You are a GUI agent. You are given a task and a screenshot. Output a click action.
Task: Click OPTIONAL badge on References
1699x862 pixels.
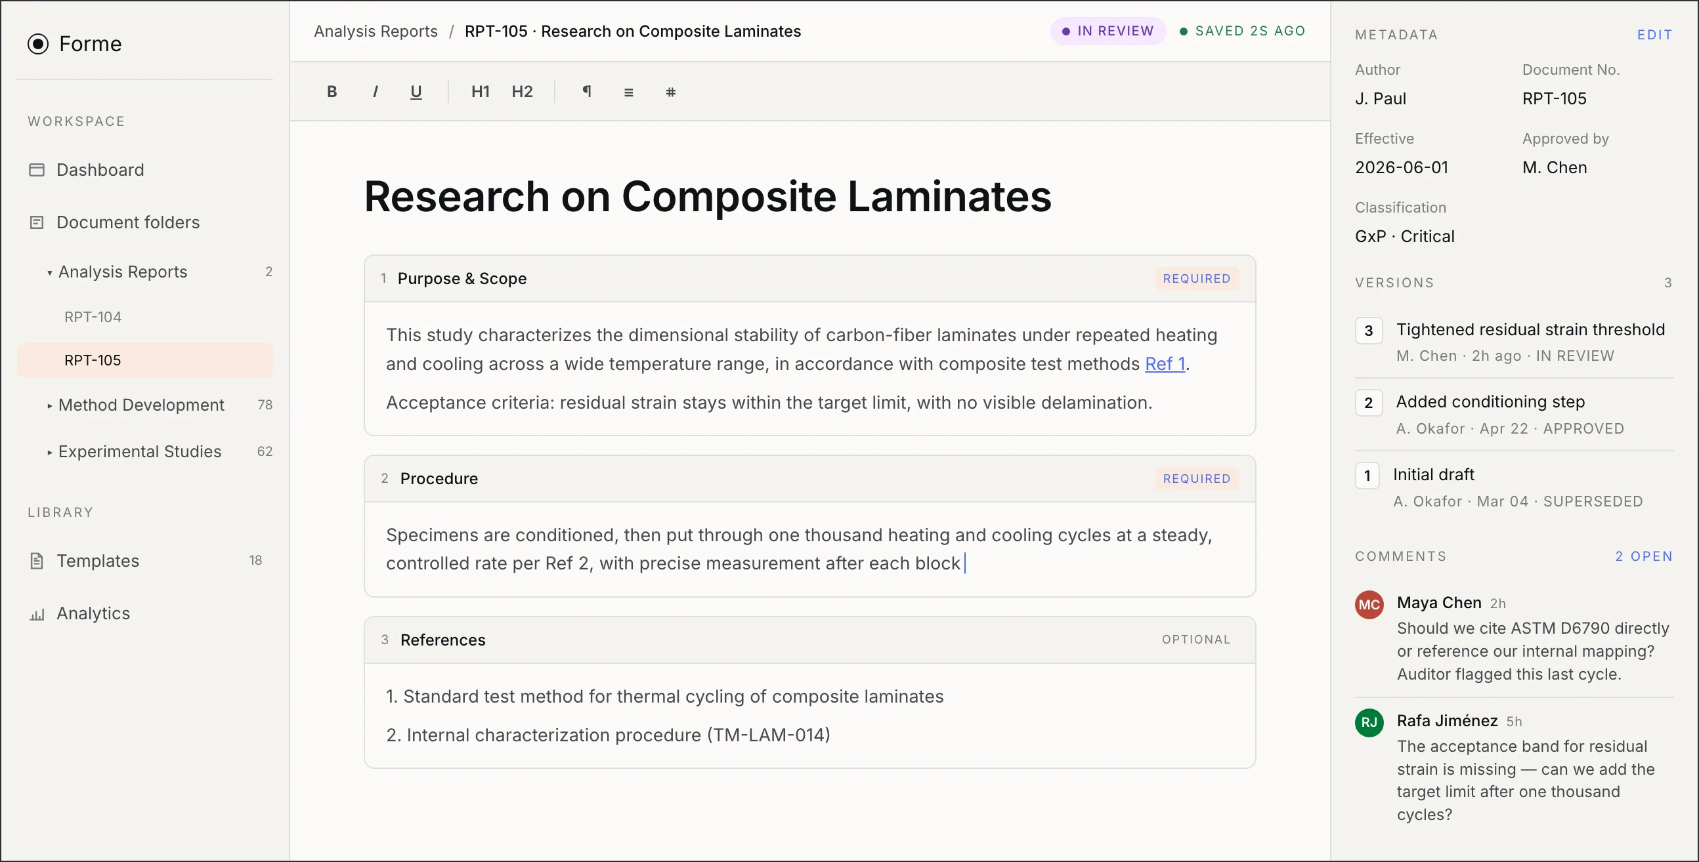tap(1195, 640)
